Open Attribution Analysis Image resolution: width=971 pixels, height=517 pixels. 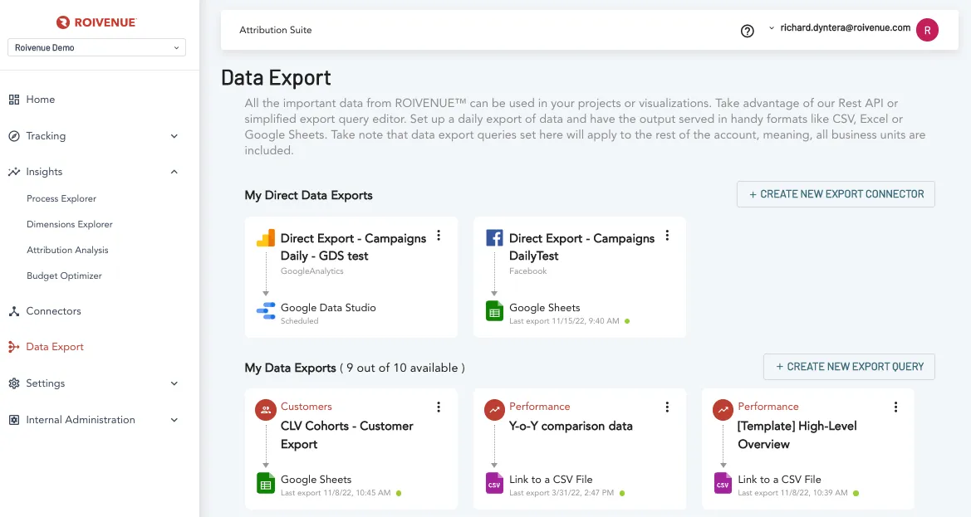click(x=67, y=250)
